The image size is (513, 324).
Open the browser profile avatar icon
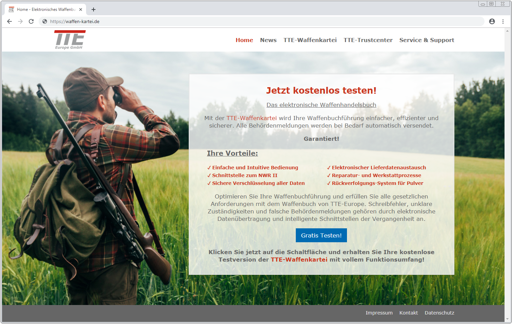click(492, 21)
